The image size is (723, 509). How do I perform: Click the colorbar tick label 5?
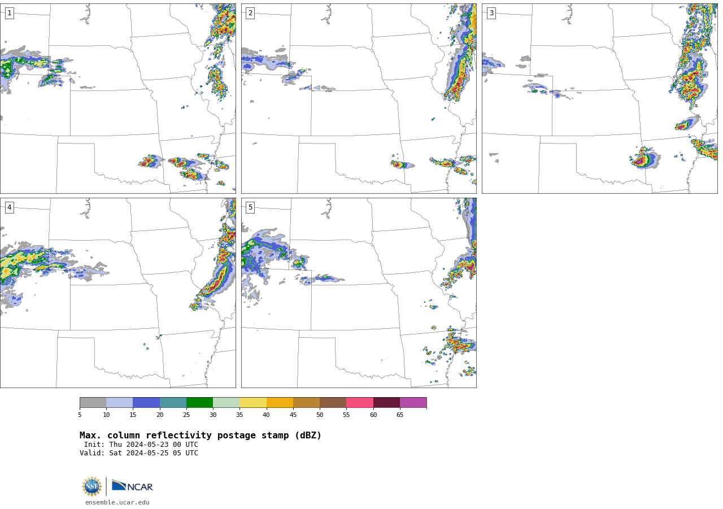pos(80,415)
